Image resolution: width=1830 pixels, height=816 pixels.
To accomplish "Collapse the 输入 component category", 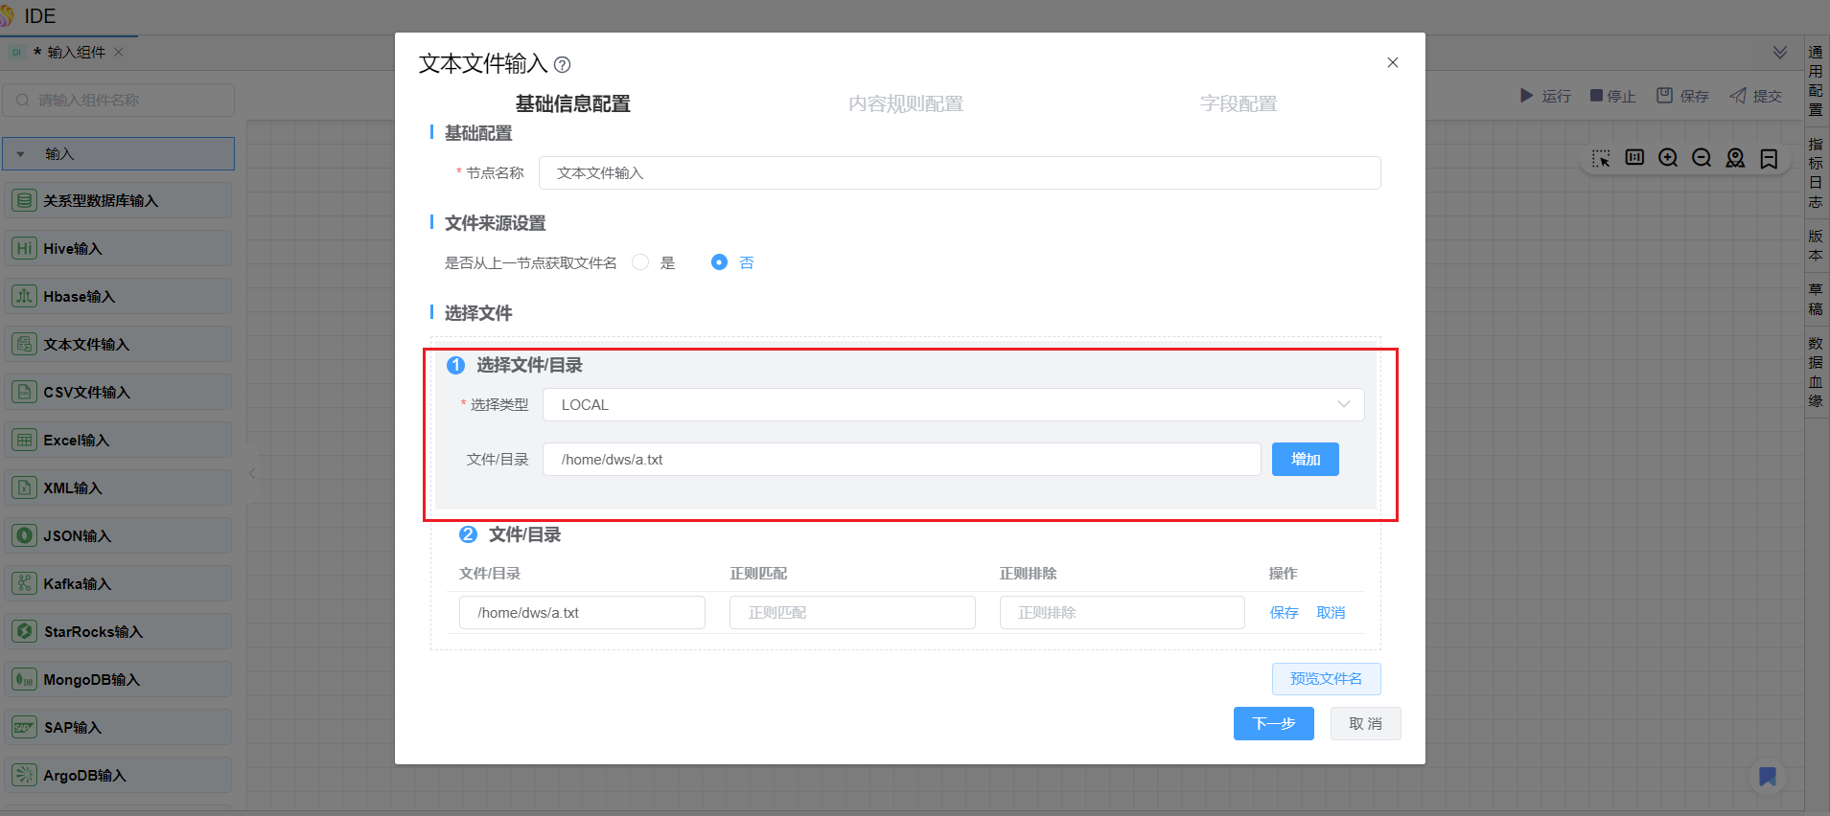I will click(21, 154).
